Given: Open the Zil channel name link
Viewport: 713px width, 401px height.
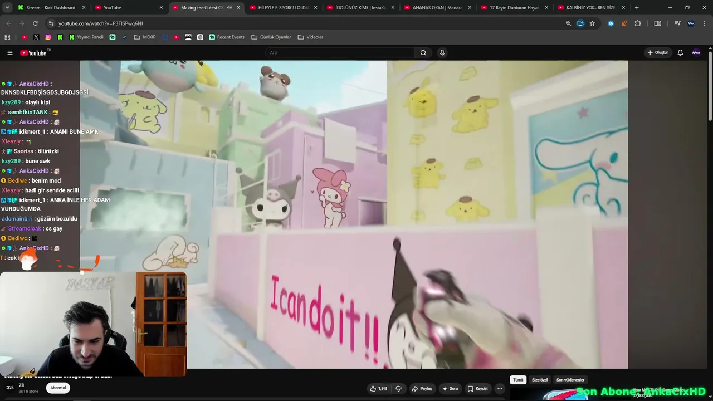Looking at the screenshot, I should click(x=21, y=385).
